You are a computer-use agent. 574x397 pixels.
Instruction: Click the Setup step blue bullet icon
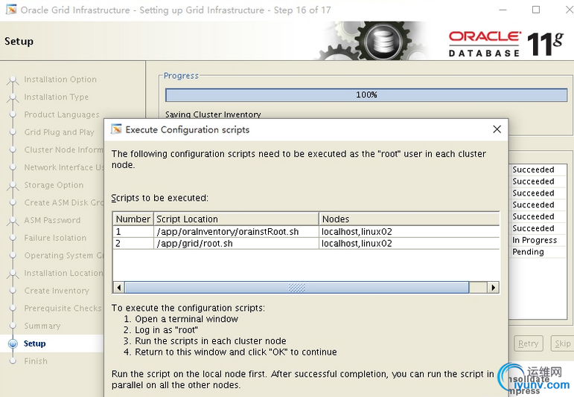[x=13, y=343]
